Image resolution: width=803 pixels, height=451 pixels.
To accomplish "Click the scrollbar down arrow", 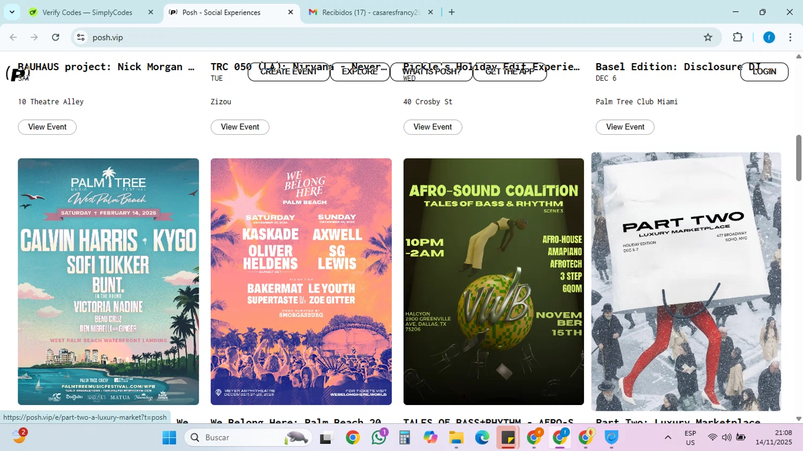I will pyautogui.click(x=799, y=419).
